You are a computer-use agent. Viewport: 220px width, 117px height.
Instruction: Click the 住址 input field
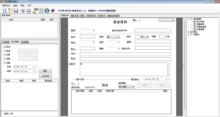[x=125, y=54]
